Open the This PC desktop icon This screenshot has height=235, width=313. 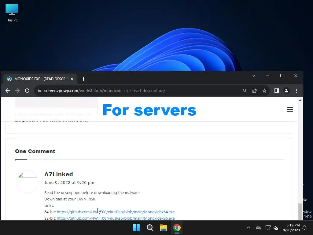tap(12, 13)
